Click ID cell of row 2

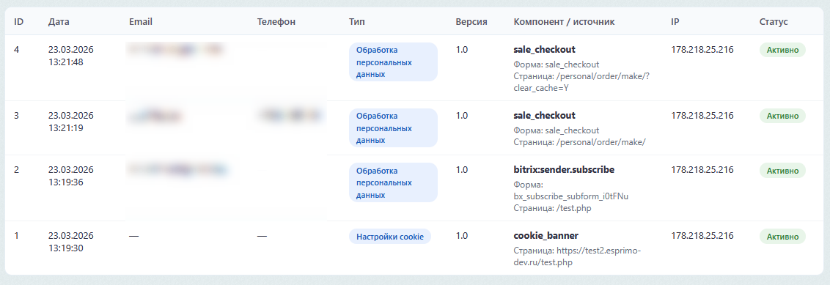pos(16,170)
